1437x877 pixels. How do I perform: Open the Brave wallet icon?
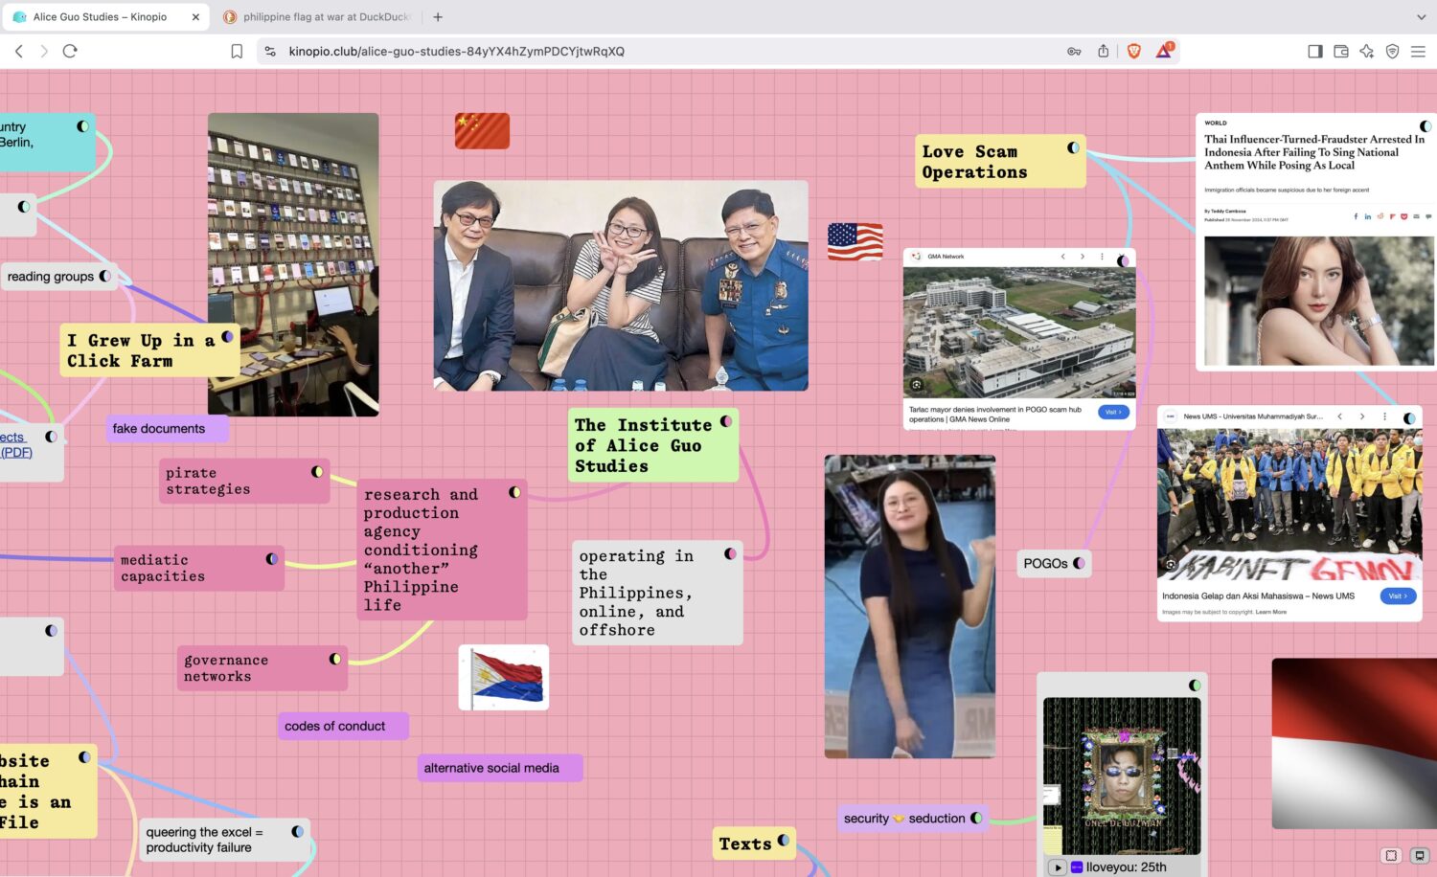1341,52
